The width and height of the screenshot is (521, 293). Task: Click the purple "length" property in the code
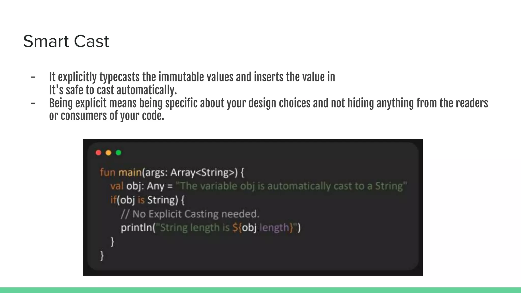point(274,227)
